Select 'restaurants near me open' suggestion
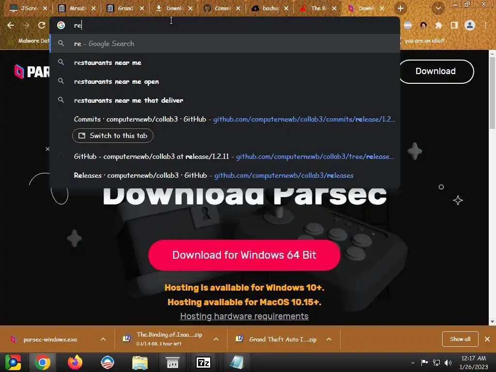This screenshot has height=372, width=496. click(225, 81)
